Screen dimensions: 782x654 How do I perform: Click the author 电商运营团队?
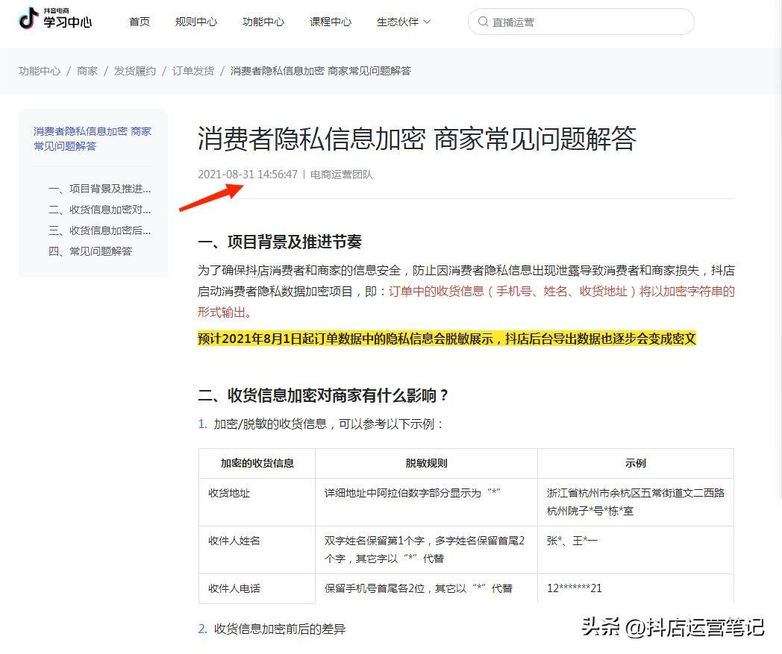point(342,174)
